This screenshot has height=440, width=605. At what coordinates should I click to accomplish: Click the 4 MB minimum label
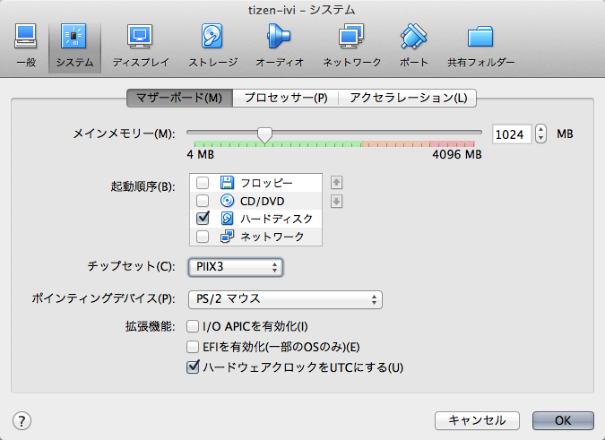[200, 155]
